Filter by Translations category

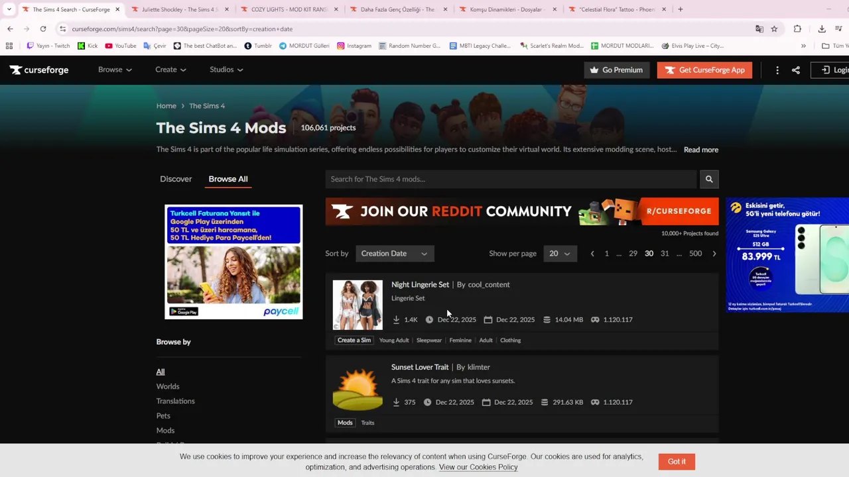coord(176,401)
